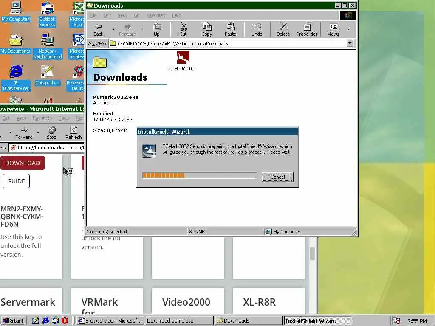Screen dimensions: 435x326
Task: Click the Up folder toolbar icon
Action: tap(157, 29)
